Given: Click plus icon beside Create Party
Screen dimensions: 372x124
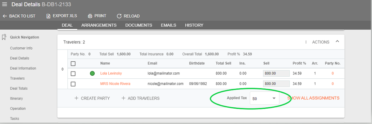Looking at the screenshot, I should pyautogui.click(x=76, y=98).
